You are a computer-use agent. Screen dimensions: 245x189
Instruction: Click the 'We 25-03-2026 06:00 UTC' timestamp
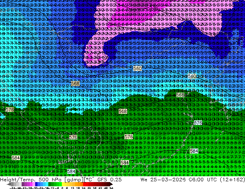click(x=179, y=179)
